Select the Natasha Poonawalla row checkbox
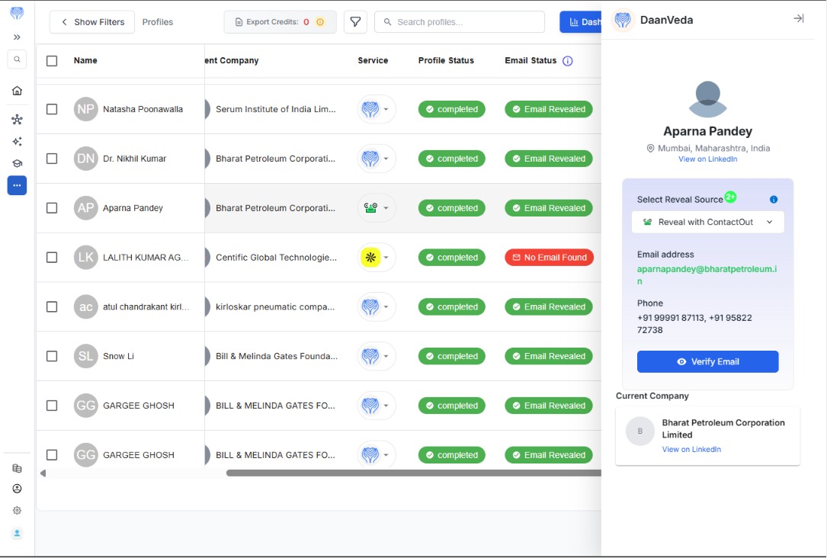 click(x=52, y=109)
